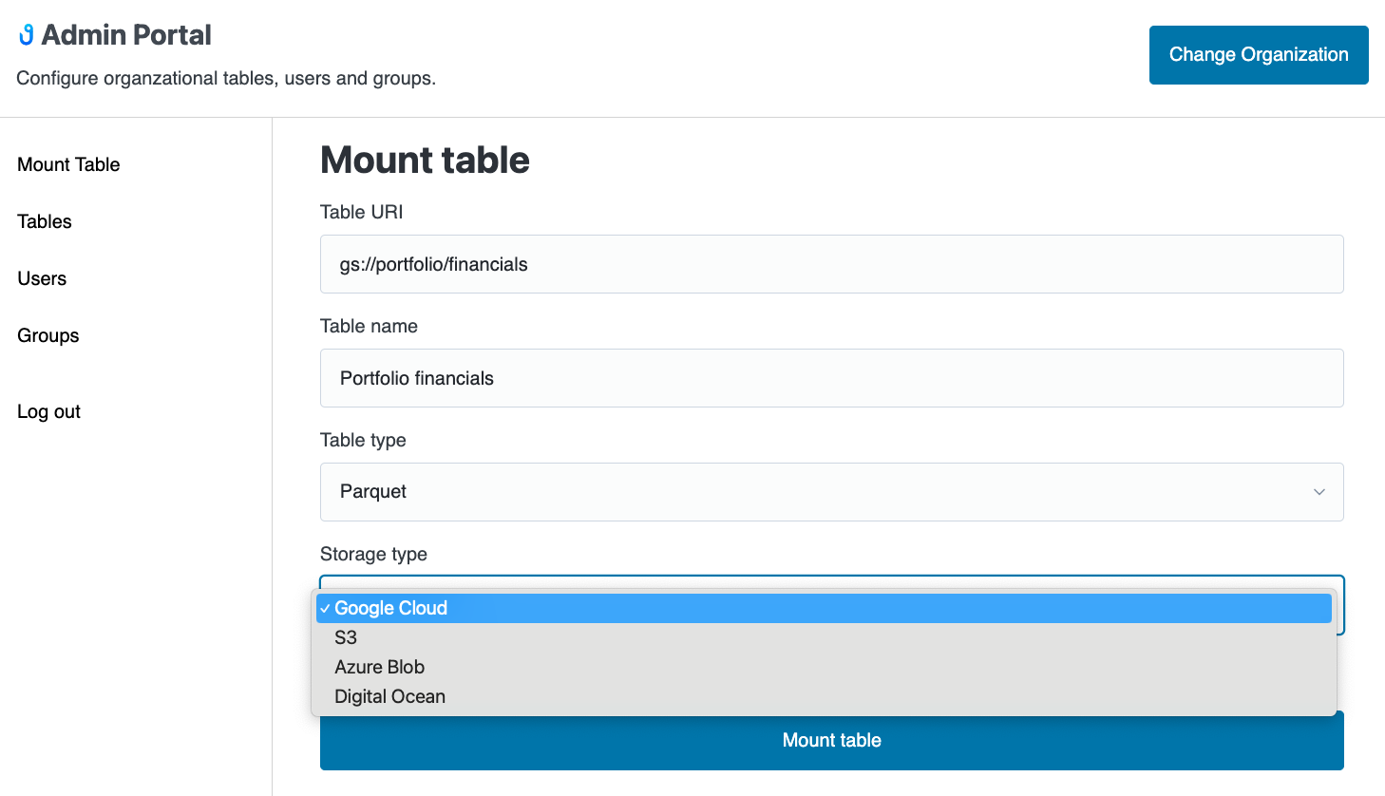Open Mount Table in sidebar
Screen dimensions: 1385x796
(x=68, y=164)
